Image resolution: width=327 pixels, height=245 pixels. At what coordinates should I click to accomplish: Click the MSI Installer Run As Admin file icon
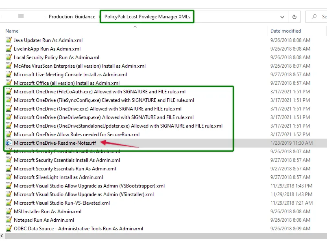[x=9, y=212]
